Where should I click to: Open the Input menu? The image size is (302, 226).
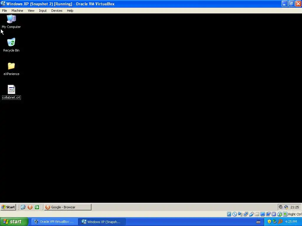coord(43,11)
